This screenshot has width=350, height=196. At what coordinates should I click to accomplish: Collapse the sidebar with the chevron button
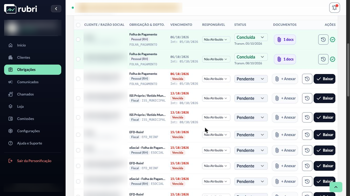pyautogui.click(x=56, y=9)
